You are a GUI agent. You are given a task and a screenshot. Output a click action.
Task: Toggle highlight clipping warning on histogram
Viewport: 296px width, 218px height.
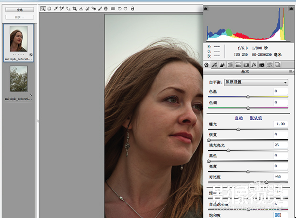point(291,9)
